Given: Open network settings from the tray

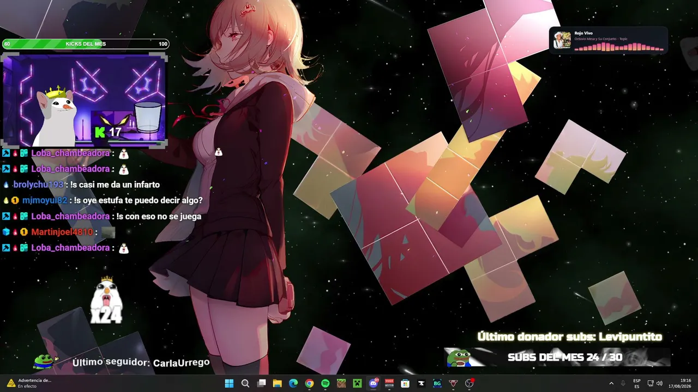Looking at the screenshot, I should click(651, 383).
